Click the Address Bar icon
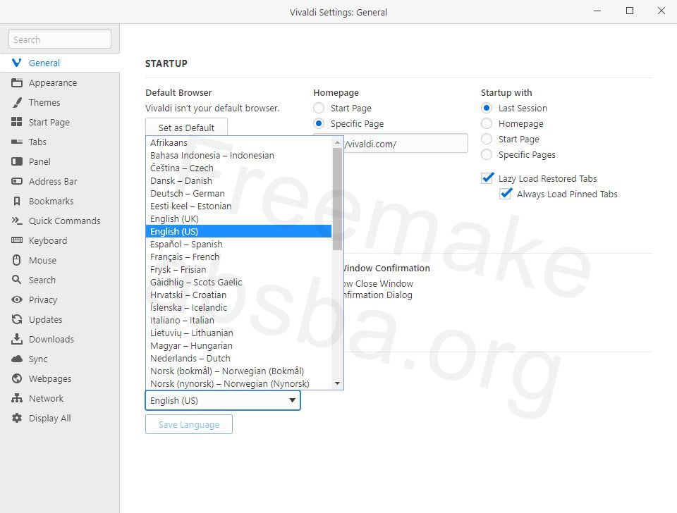Image resolution: width=677 pixels, height=513 pixels. coord(17,181)
